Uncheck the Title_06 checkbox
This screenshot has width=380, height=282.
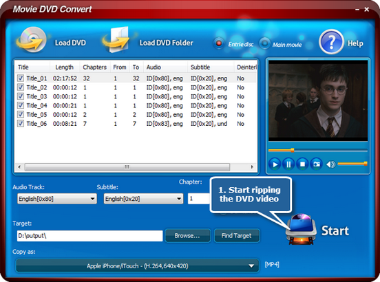click(21, 123)
